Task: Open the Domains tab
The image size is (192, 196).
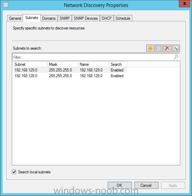Action: click(49, 18)
